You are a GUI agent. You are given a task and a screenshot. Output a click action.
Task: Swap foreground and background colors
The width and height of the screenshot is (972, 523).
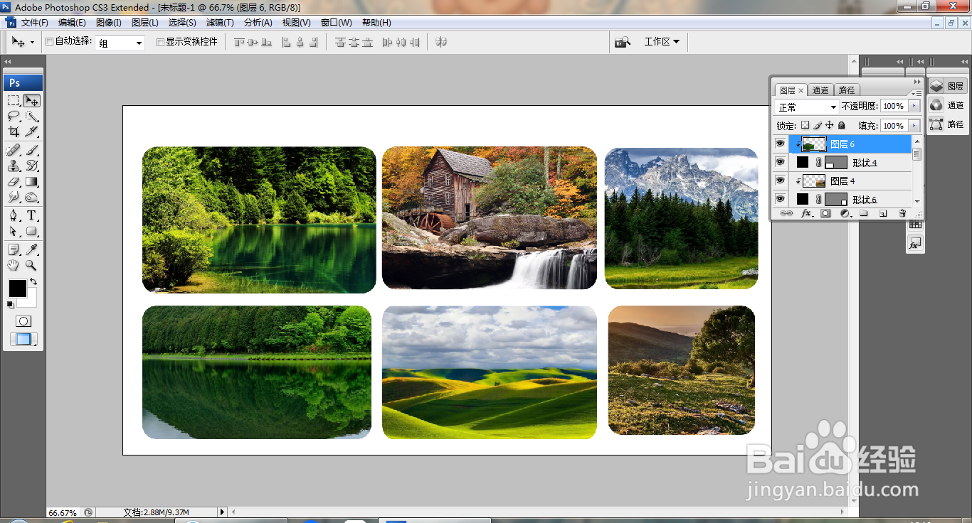(x=33, y=282)
